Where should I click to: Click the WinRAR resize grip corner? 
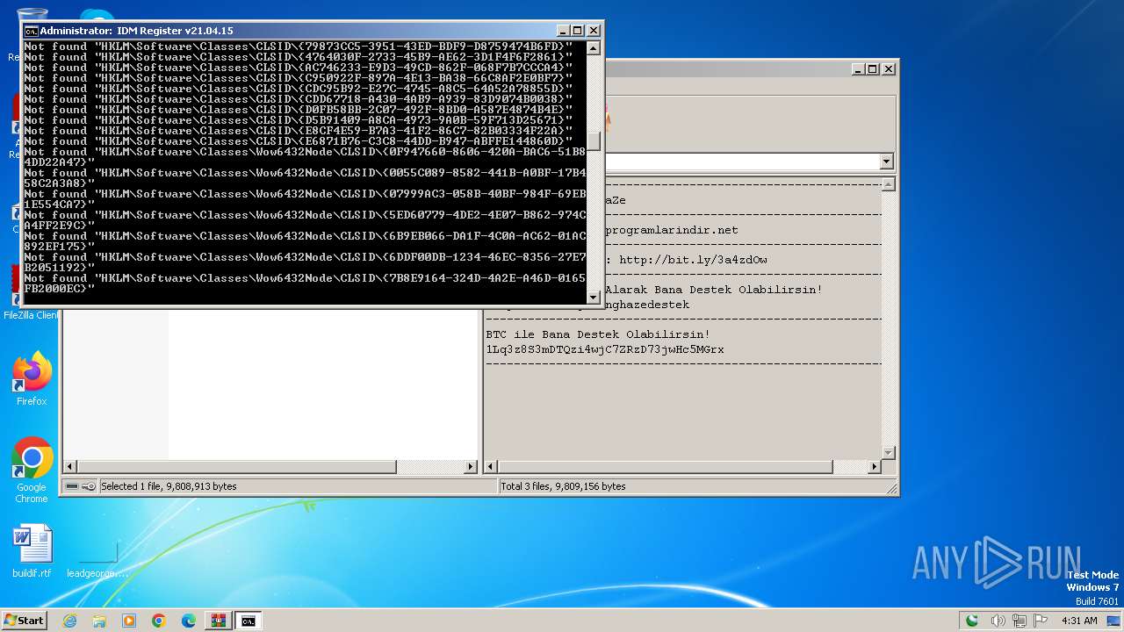coord(892,488)
